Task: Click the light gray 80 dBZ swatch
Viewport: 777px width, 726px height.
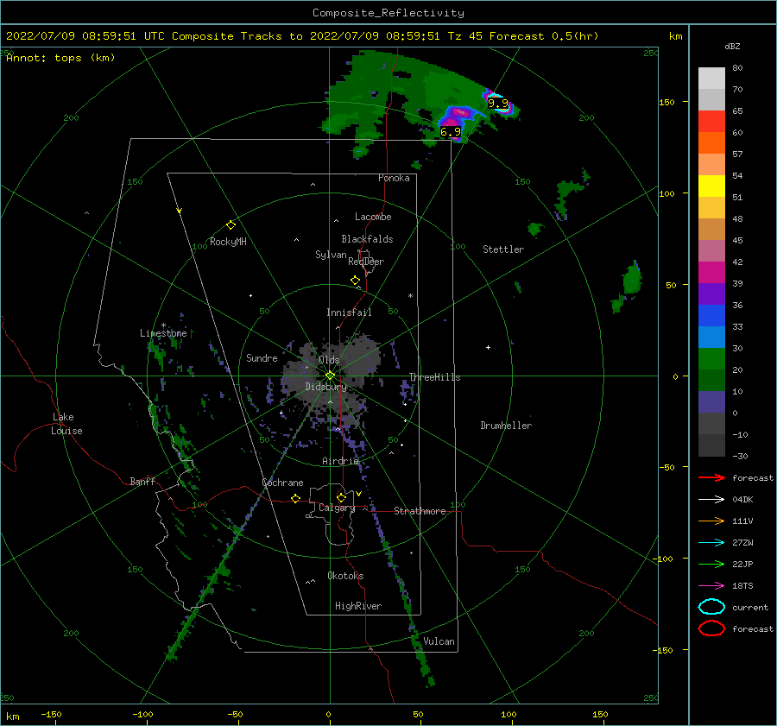Action: (x=711, y=79)
